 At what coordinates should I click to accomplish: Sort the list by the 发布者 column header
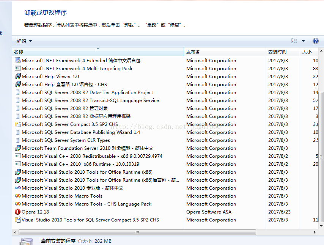click(225, 52)
